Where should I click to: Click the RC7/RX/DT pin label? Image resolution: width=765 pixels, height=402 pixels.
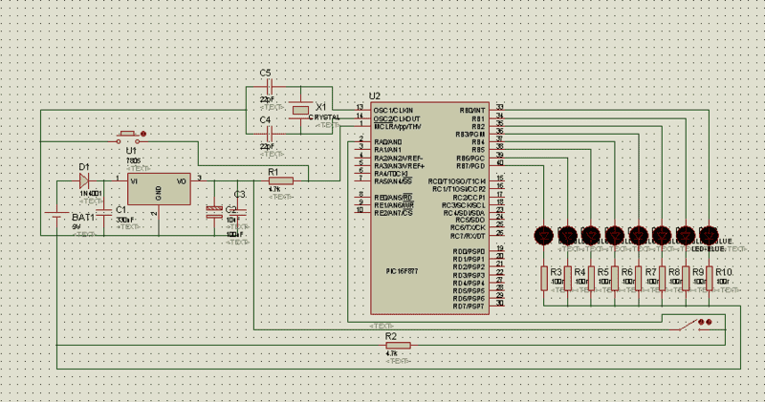click(468, 236)
